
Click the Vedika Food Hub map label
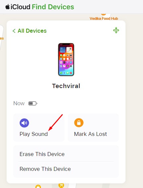coord(104,18)
